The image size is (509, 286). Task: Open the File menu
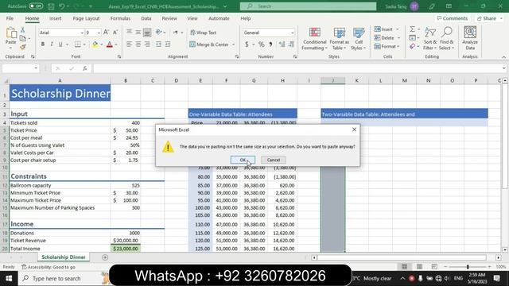10,18
